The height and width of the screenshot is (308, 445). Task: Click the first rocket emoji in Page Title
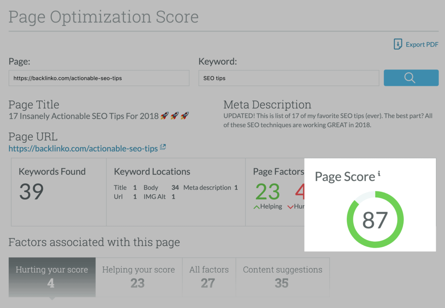click(164, 116)
